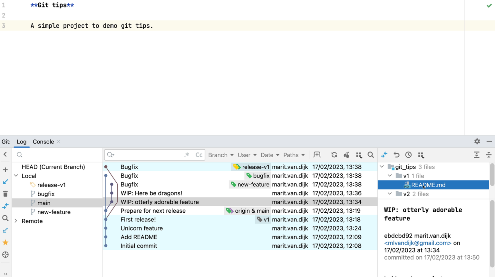Open the Paths filter dropdown
495x277 pixels.
[x=294, y=155]
